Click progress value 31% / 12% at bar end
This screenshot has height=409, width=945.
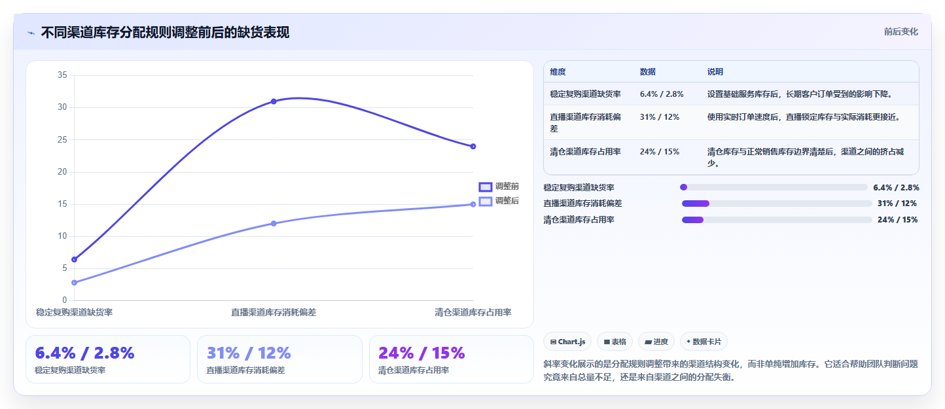click(x=897, y=204)
